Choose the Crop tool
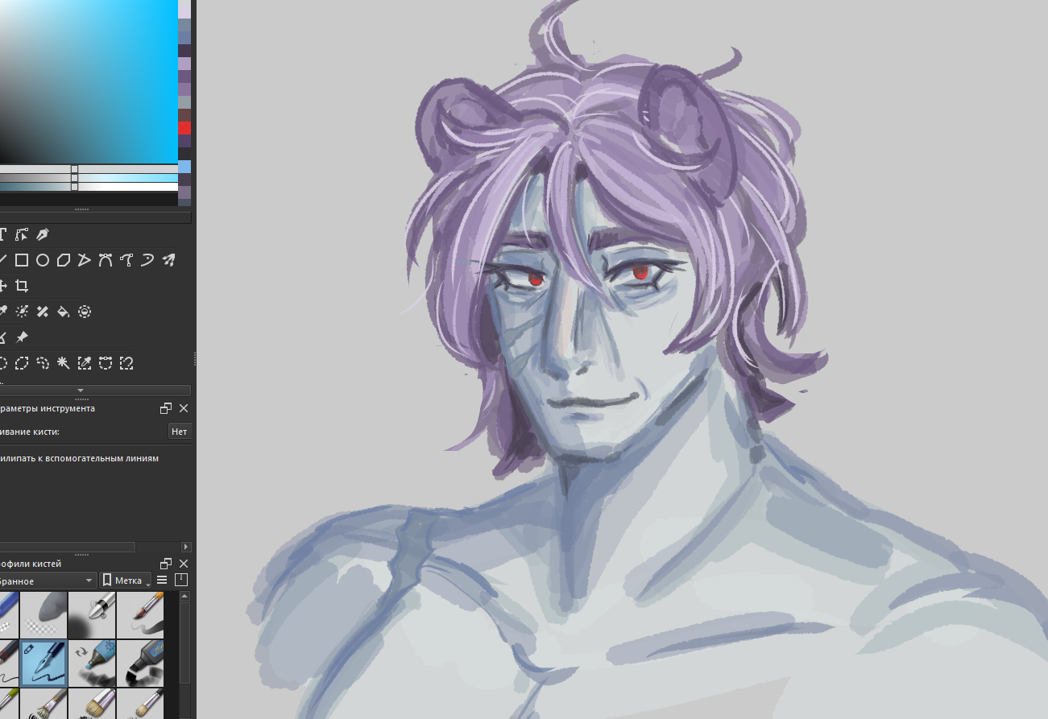The image size is (1048, 719). [x=22, y=286]
